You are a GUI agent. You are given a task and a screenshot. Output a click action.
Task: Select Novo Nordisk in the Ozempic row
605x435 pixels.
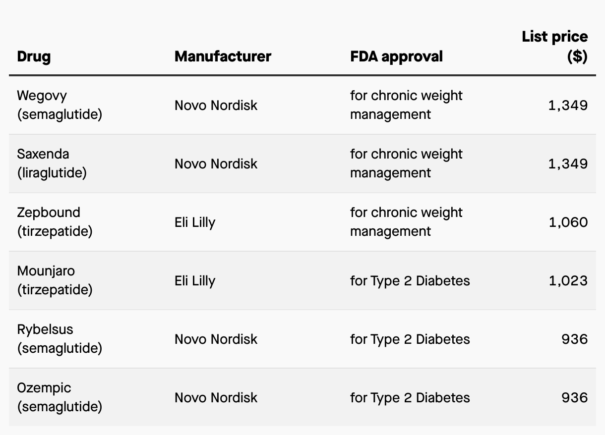coord(216,397)
